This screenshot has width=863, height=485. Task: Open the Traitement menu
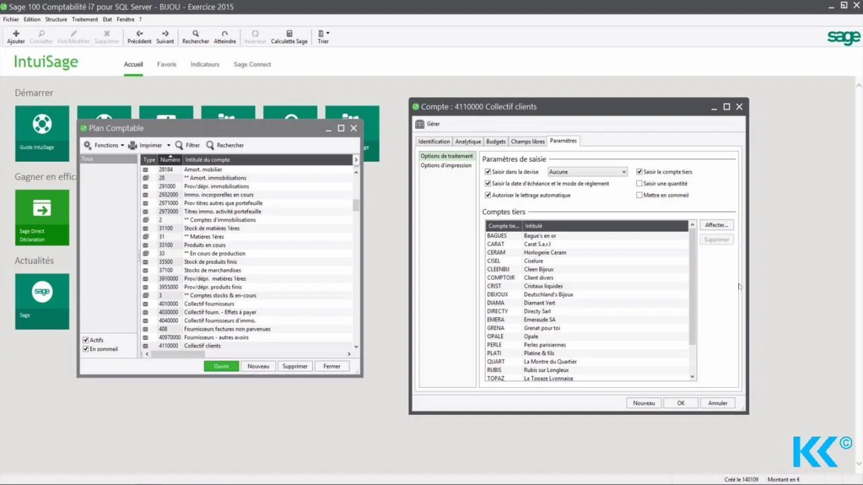point(85,20)
